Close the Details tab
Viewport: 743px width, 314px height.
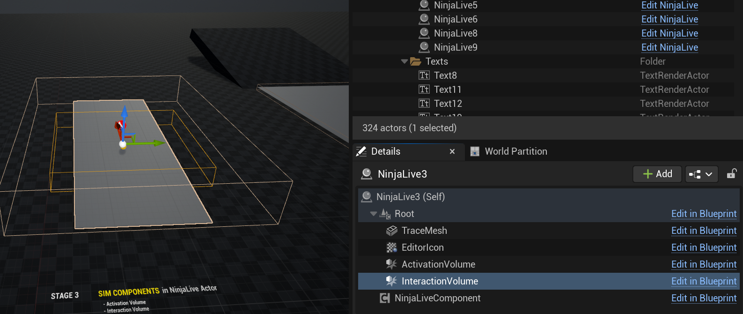pos(452,151)
